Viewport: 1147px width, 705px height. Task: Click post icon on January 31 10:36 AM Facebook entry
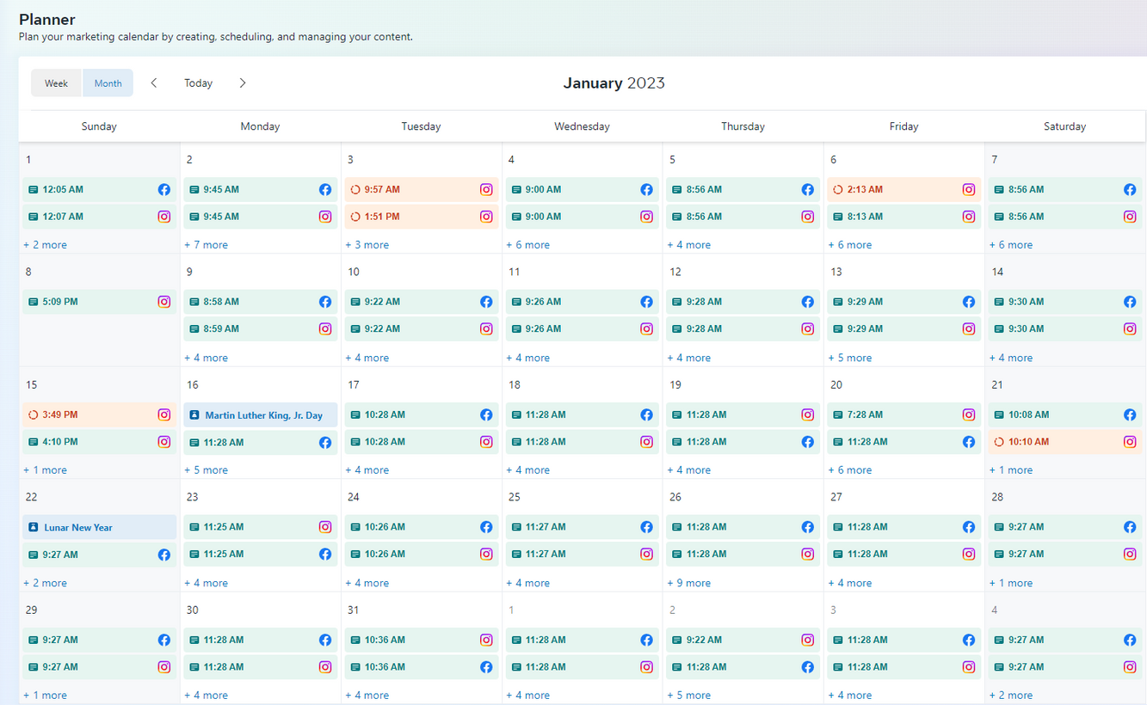355,667
